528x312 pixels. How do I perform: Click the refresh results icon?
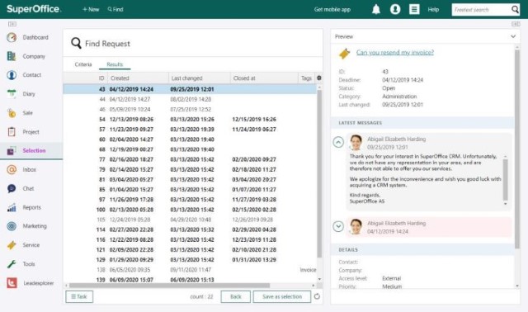point(317,296)
